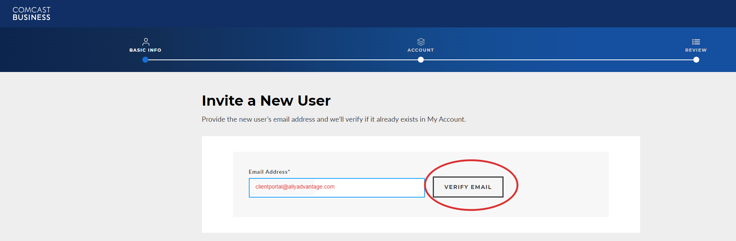Click the 'Provide the new user's email' description
The height and width of the screenshot is (241, 736).
334,119
